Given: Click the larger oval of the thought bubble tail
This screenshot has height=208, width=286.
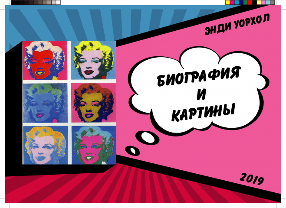Looking at the screenshot, I should tap(148, 138).
